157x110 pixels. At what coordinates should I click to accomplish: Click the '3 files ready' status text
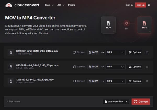(x=13, y=102)
